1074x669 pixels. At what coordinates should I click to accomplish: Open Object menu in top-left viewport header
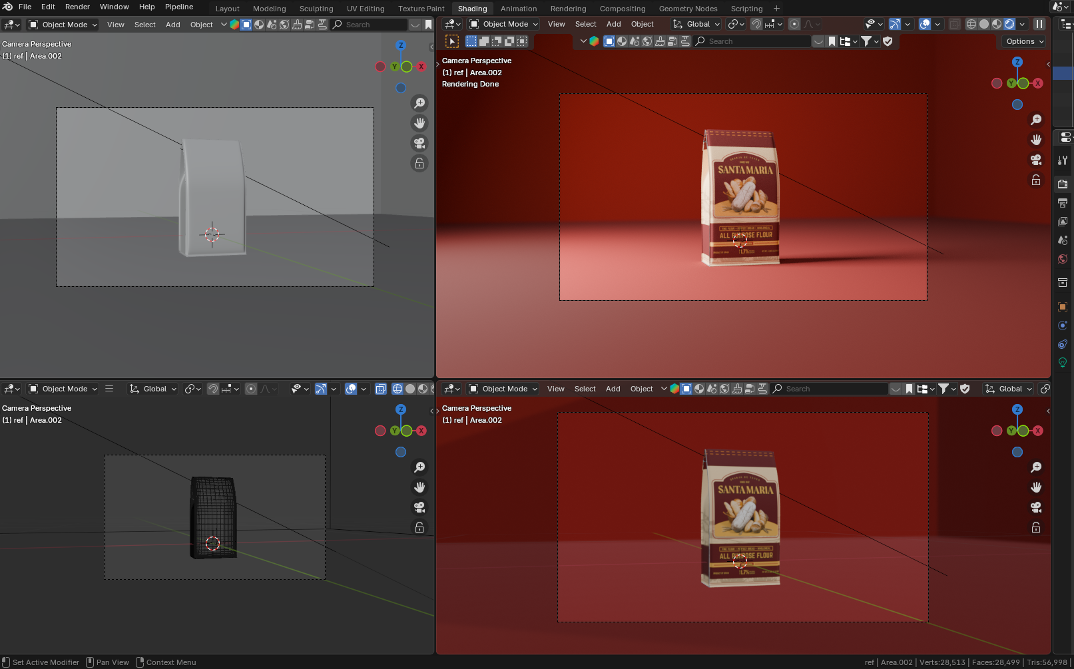coord(202,25)
